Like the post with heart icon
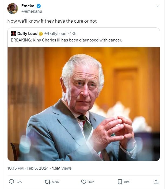The image size is (166, 189). [84, 182]
